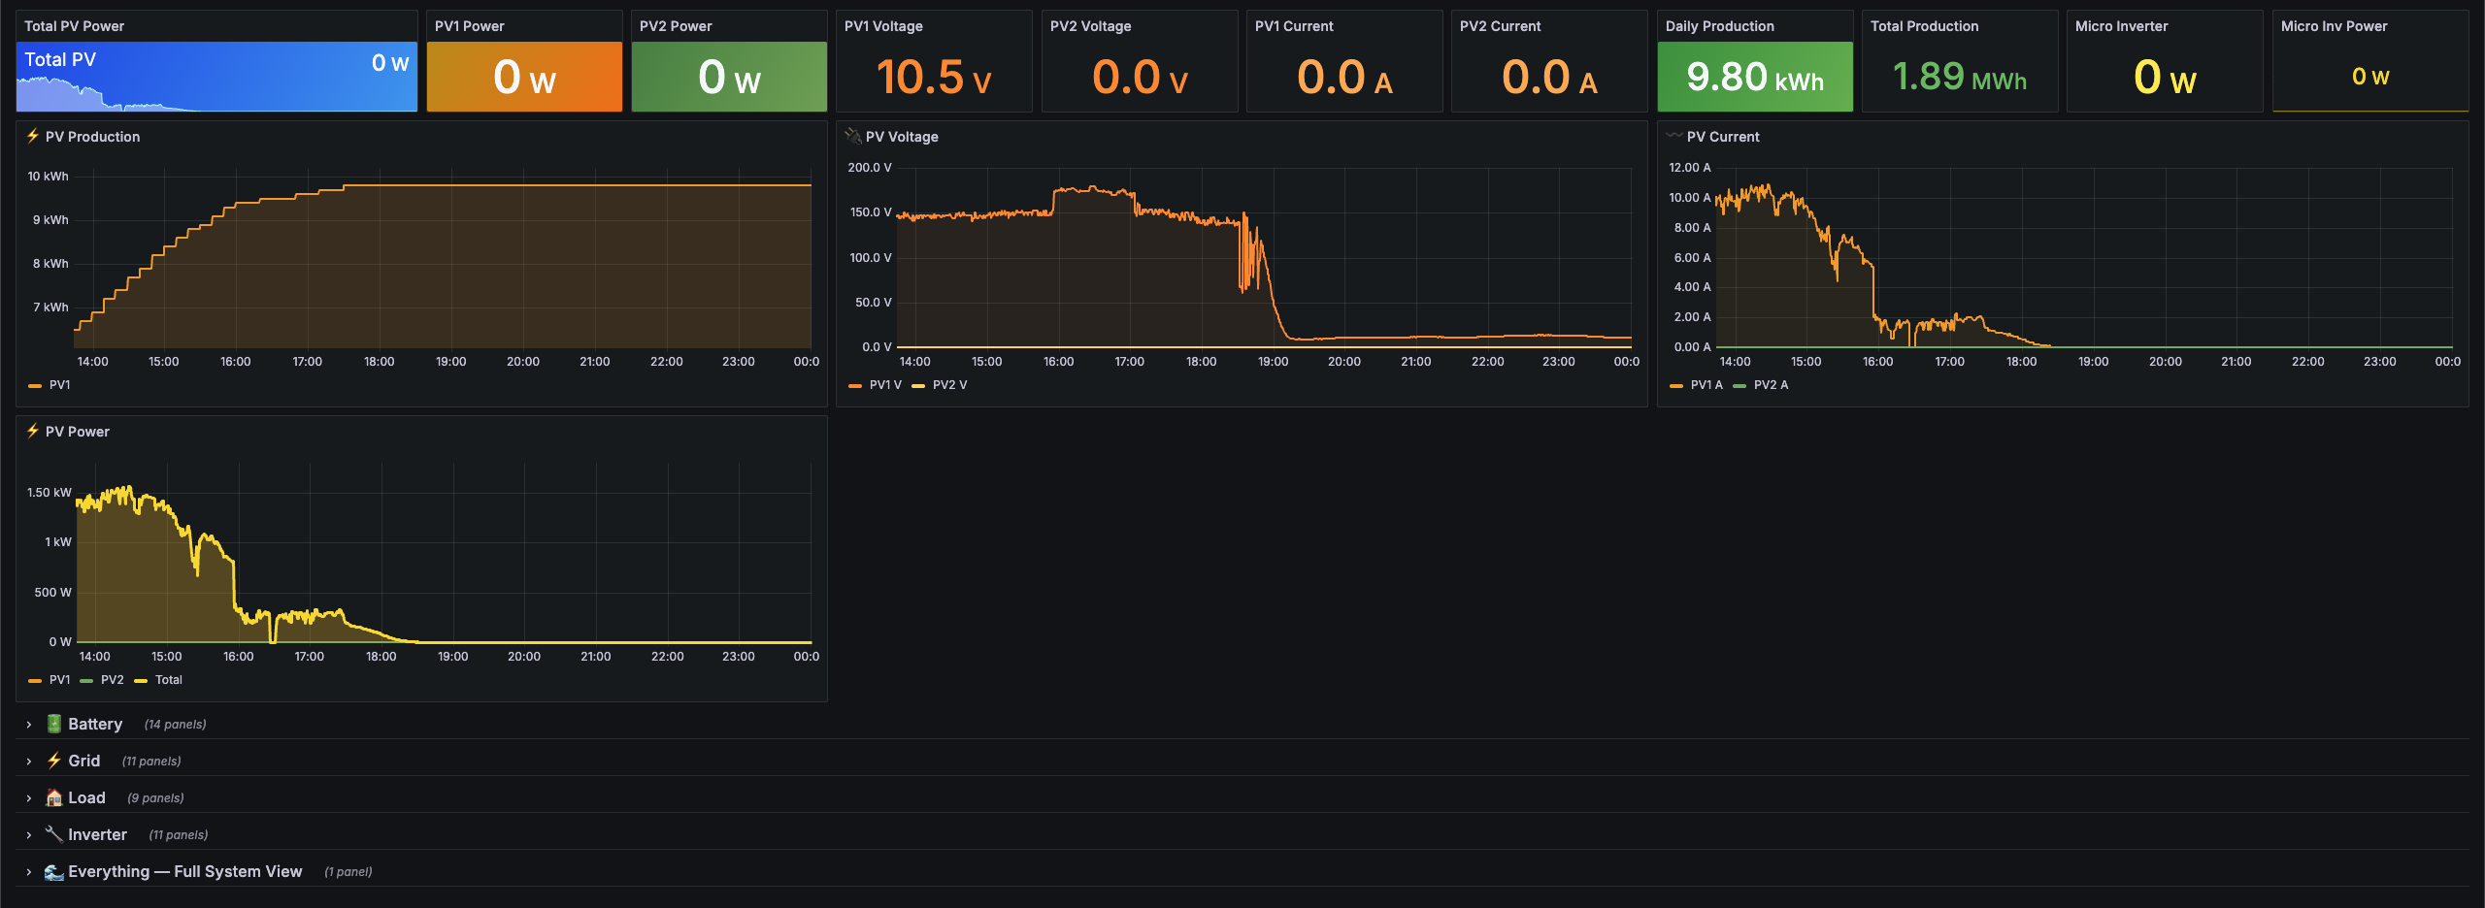The height and width of the screenshot is (908, 2485).
Task: Expand the Battery row chevron
Action: click(x=29, y=725)
